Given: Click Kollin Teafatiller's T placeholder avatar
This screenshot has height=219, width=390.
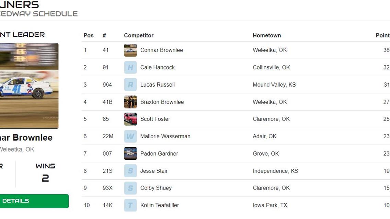Looking at the screenshot, I should (130, 205).
